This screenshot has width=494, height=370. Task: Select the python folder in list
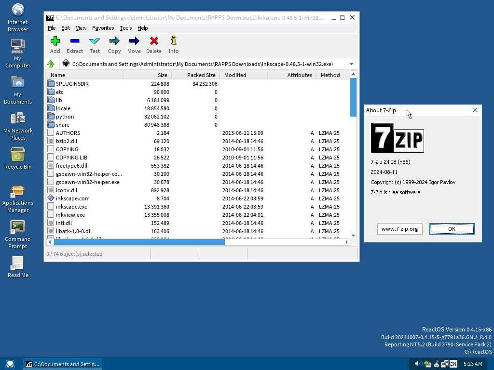[x=65, y=117]
